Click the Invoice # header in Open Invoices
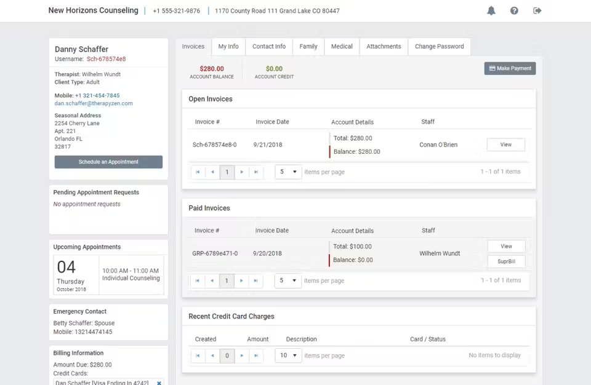 pos(207,122)
